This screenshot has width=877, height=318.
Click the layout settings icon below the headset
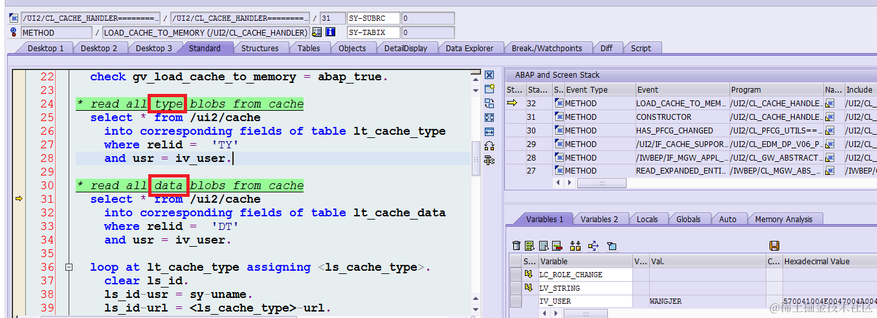(x=489, y=160)
